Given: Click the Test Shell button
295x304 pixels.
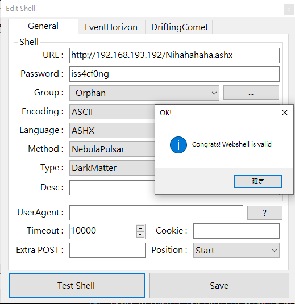Looking at the screenshot, I should coord(77,285).
